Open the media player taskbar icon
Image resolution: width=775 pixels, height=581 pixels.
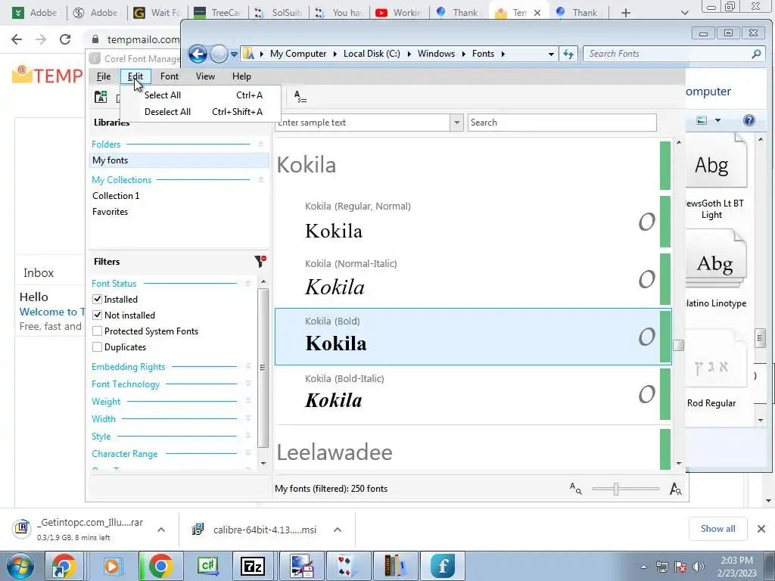(x=113, y=566)
